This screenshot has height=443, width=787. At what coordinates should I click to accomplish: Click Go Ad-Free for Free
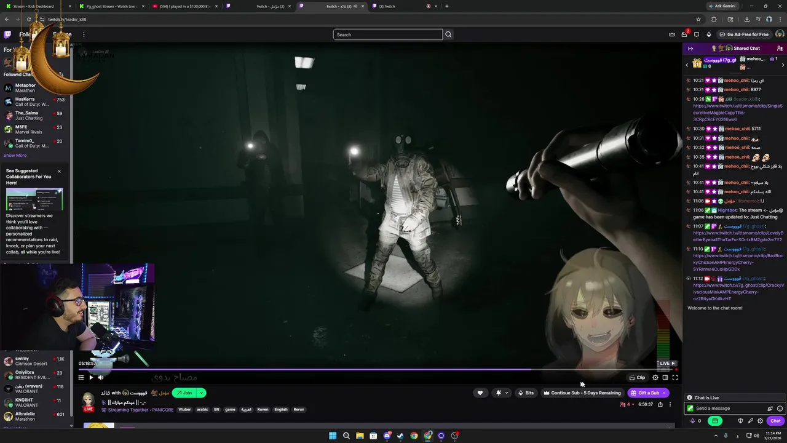743,34
